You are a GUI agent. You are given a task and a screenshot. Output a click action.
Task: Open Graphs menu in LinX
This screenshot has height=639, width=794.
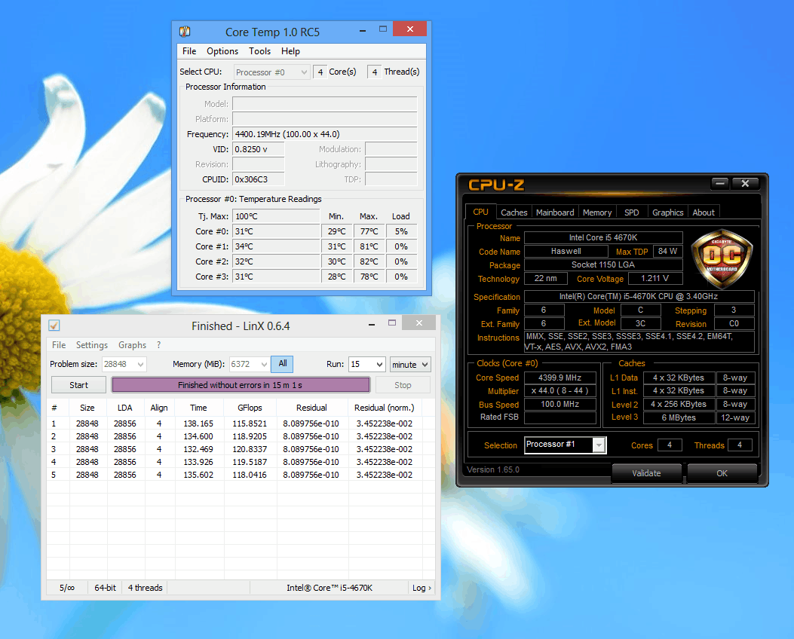[132, 345]
